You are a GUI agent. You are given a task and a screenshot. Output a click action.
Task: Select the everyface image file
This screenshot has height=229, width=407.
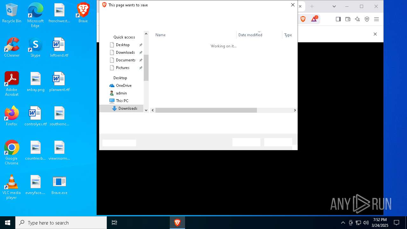coord(35,185)
